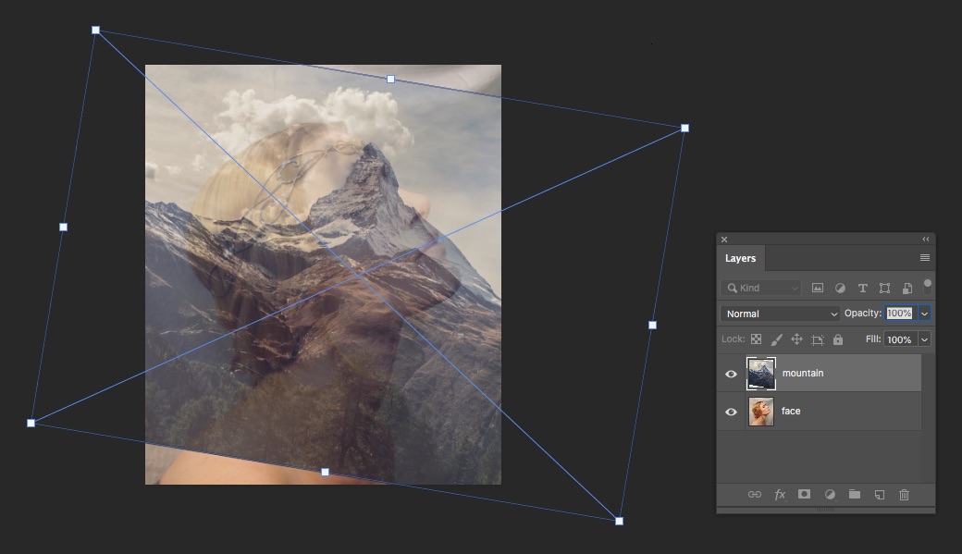This screenshot has height=554, width=962.
Task: Hide the mountain layer
Action: click(731, 374)
